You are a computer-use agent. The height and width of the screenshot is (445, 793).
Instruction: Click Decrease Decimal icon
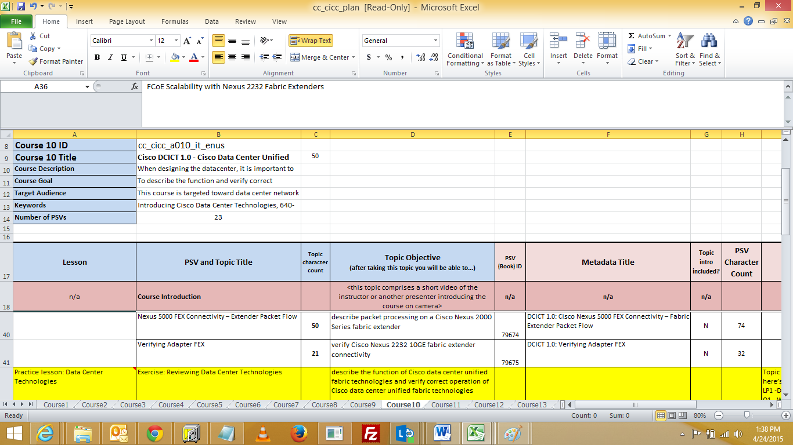tap(434, 57)
